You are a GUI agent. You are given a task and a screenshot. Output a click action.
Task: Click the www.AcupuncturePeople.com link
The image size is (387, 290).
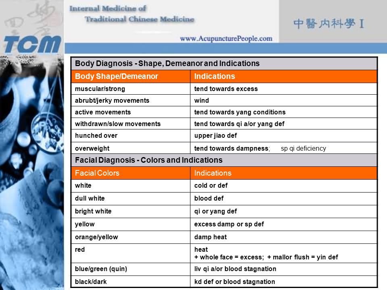pyautogui.click(x=226, y=39)
